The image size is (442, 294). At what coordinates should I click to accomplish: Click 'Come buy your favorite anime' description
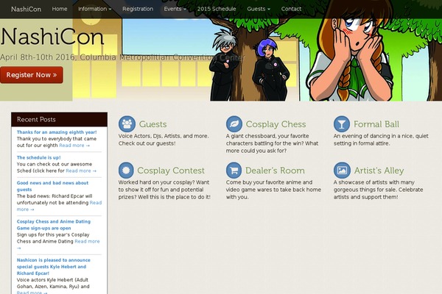pos(273,190)
